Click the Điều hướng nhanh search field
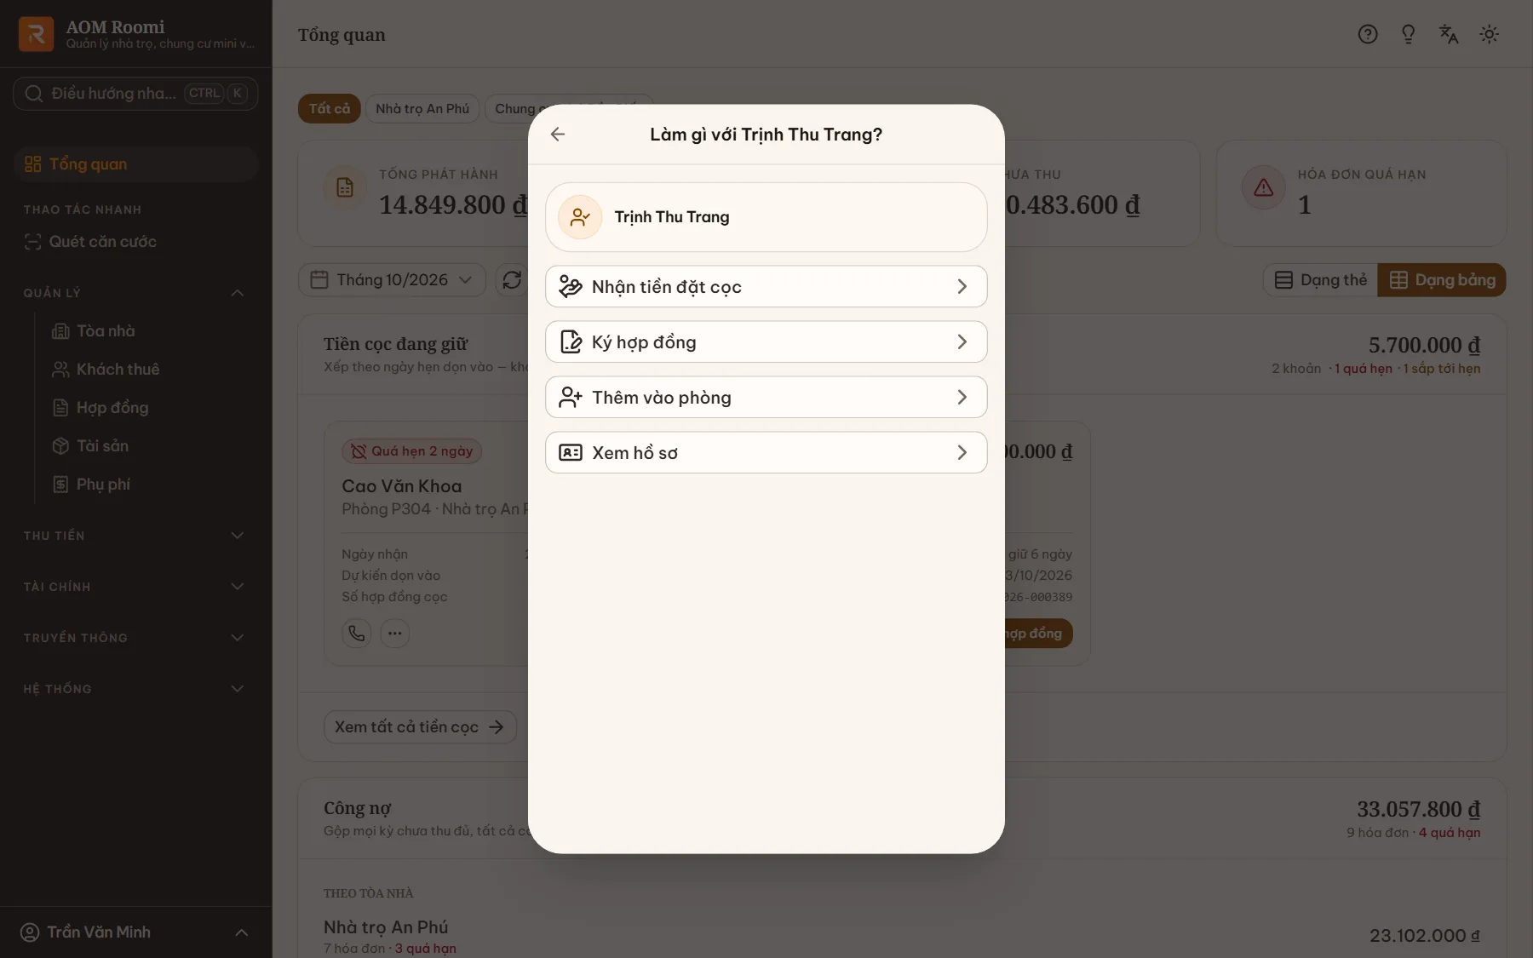Screen dimensions: 1533x958 click(135, 94)
